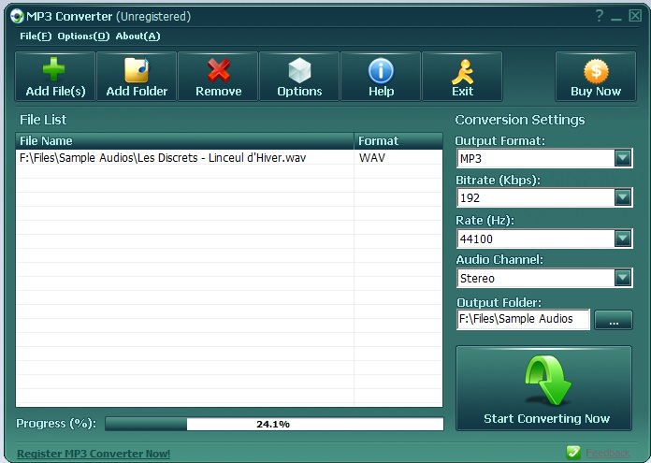Open Help from the toolbar
The image size is (651, 463).
pos(381,77)
